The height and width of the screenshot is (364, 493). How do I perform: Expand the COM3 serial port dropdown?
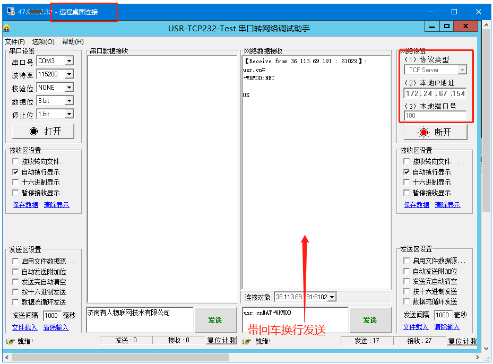(69, 60)
